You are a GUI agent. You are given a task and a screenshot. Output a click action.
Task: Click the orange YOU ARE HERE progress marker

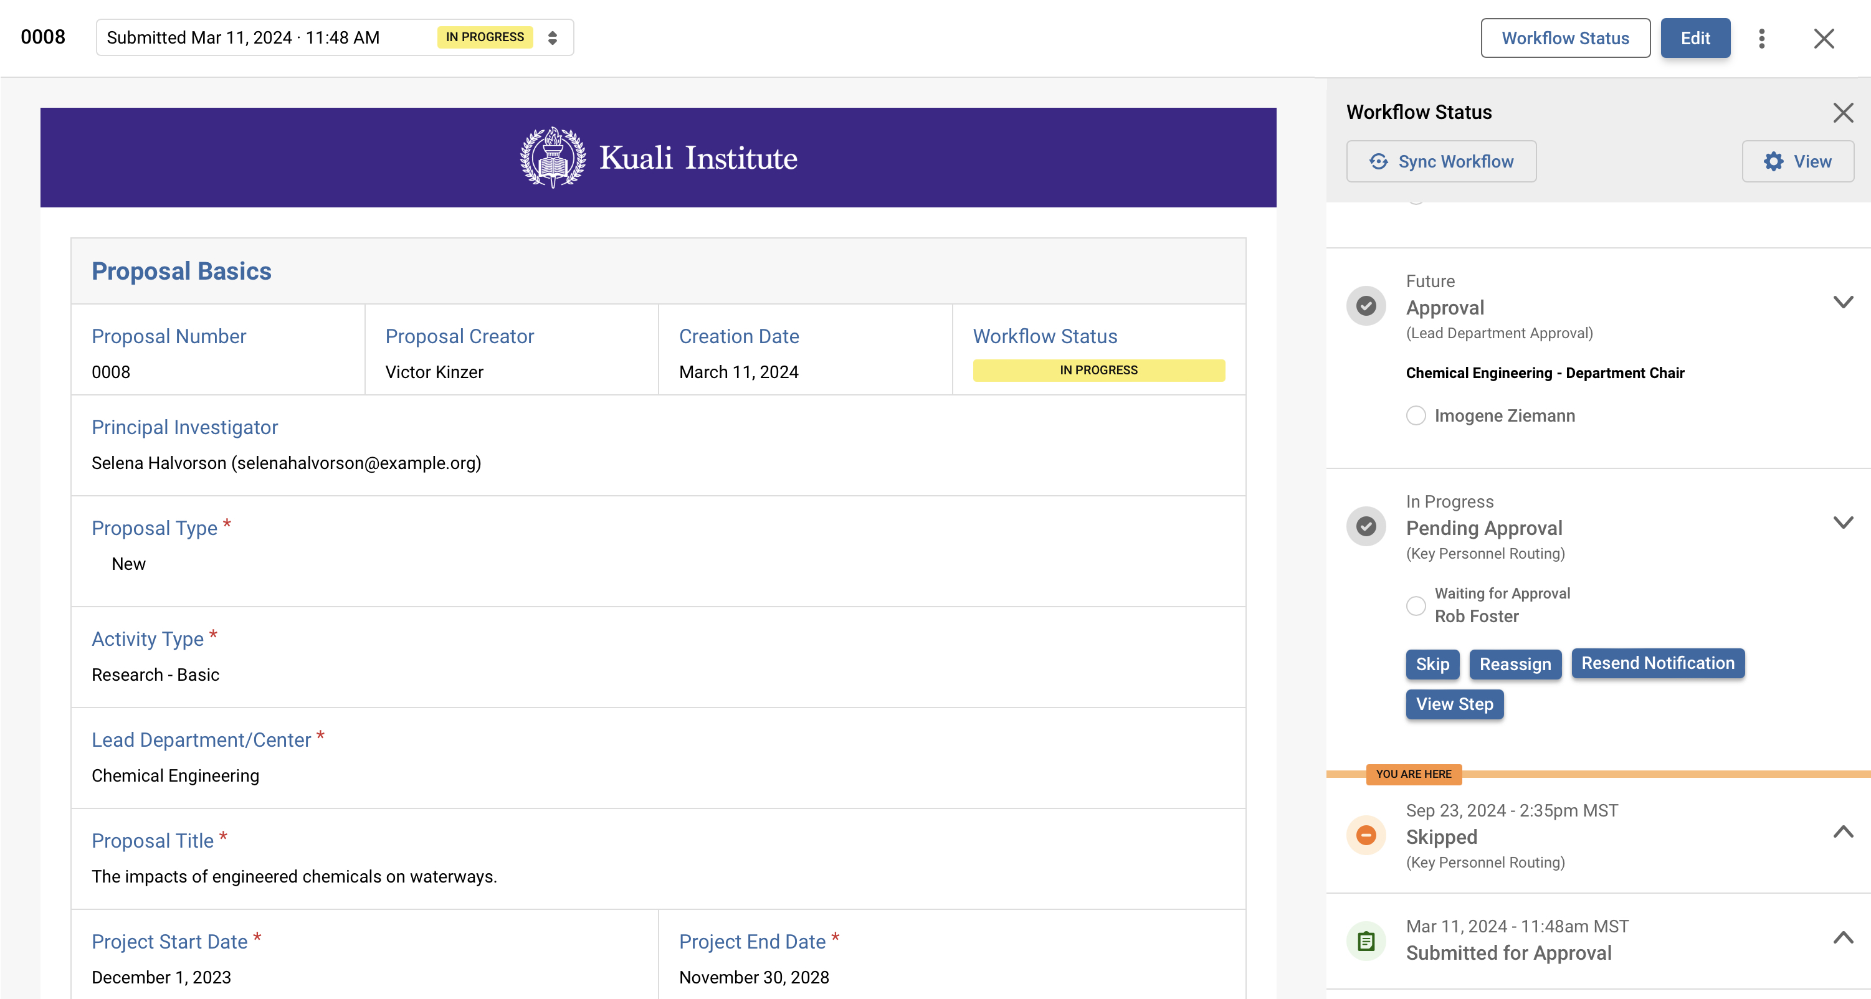[x=1412, y=774]
